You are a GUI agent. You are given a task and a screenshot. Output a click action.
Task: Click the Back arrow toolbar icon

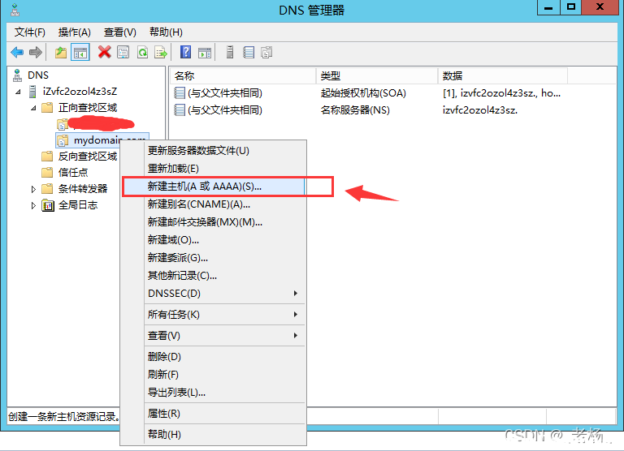pos(17,52)
